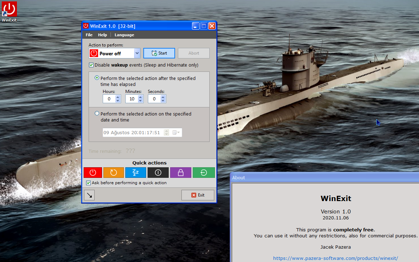This screenshot has height=262, width=419.
Task: Decrease Minutes with the down arrow
Action: pos(140,101)
